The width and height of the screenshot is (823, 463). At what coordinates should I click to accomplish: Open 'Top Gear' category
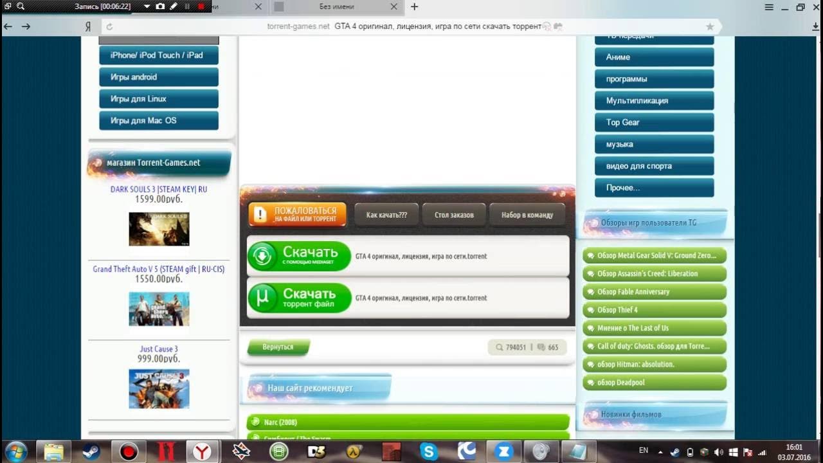655,122
